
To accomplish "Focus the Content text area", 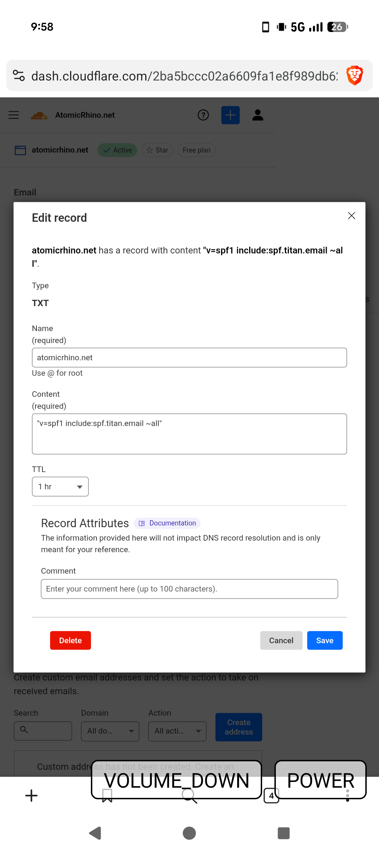I will click(x=189, y=434).
